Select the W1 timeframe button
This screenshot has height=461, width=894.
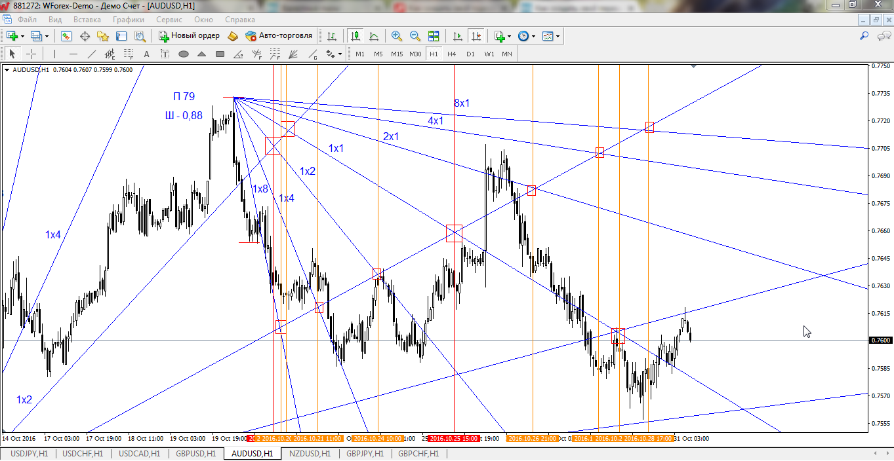pyautogui.click(x=489, y=54)
